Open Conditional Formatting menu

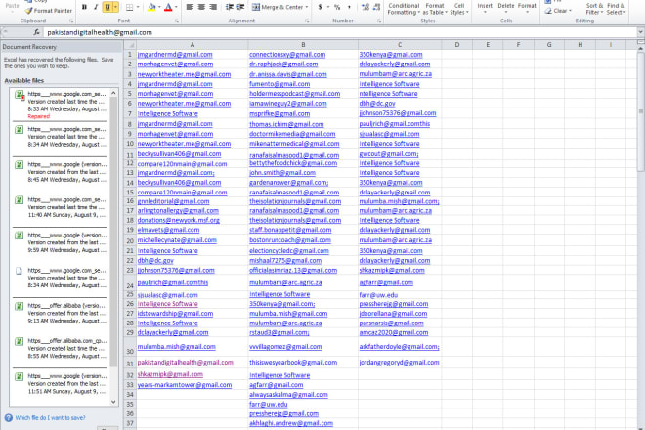404,9
